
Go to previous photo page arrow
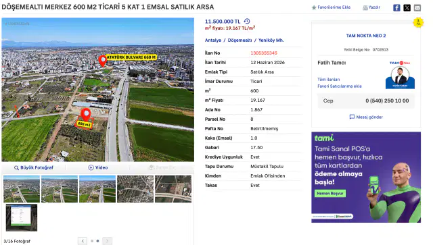tap(83, 241)
